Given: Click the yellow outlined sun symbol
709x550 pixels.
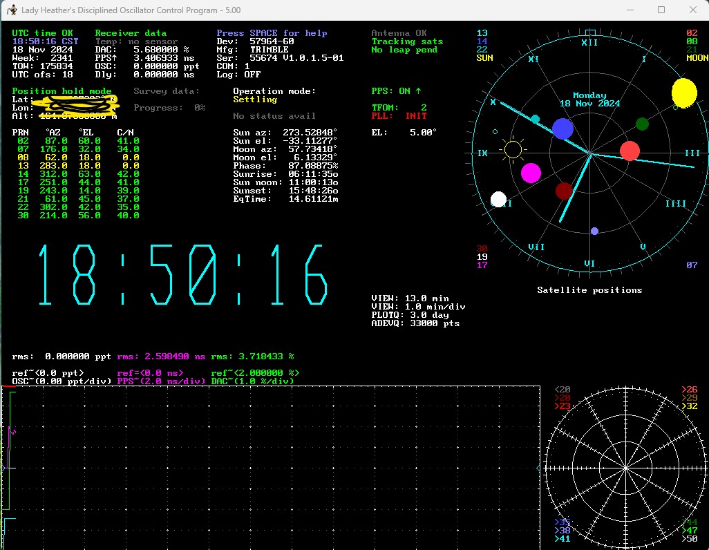Looking at the screenshot, I should point(513,149).
